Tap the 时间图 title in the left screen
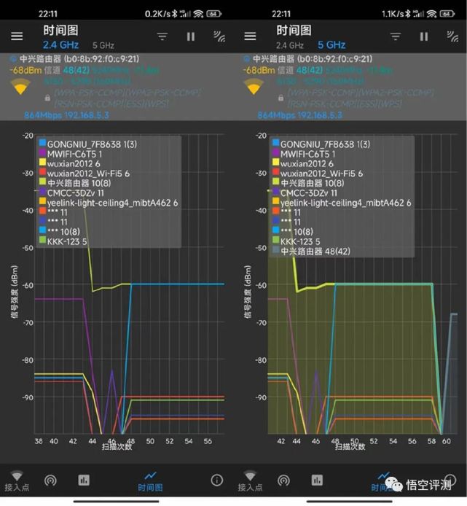This screenshot has width=467, height=506. [60, 31]
